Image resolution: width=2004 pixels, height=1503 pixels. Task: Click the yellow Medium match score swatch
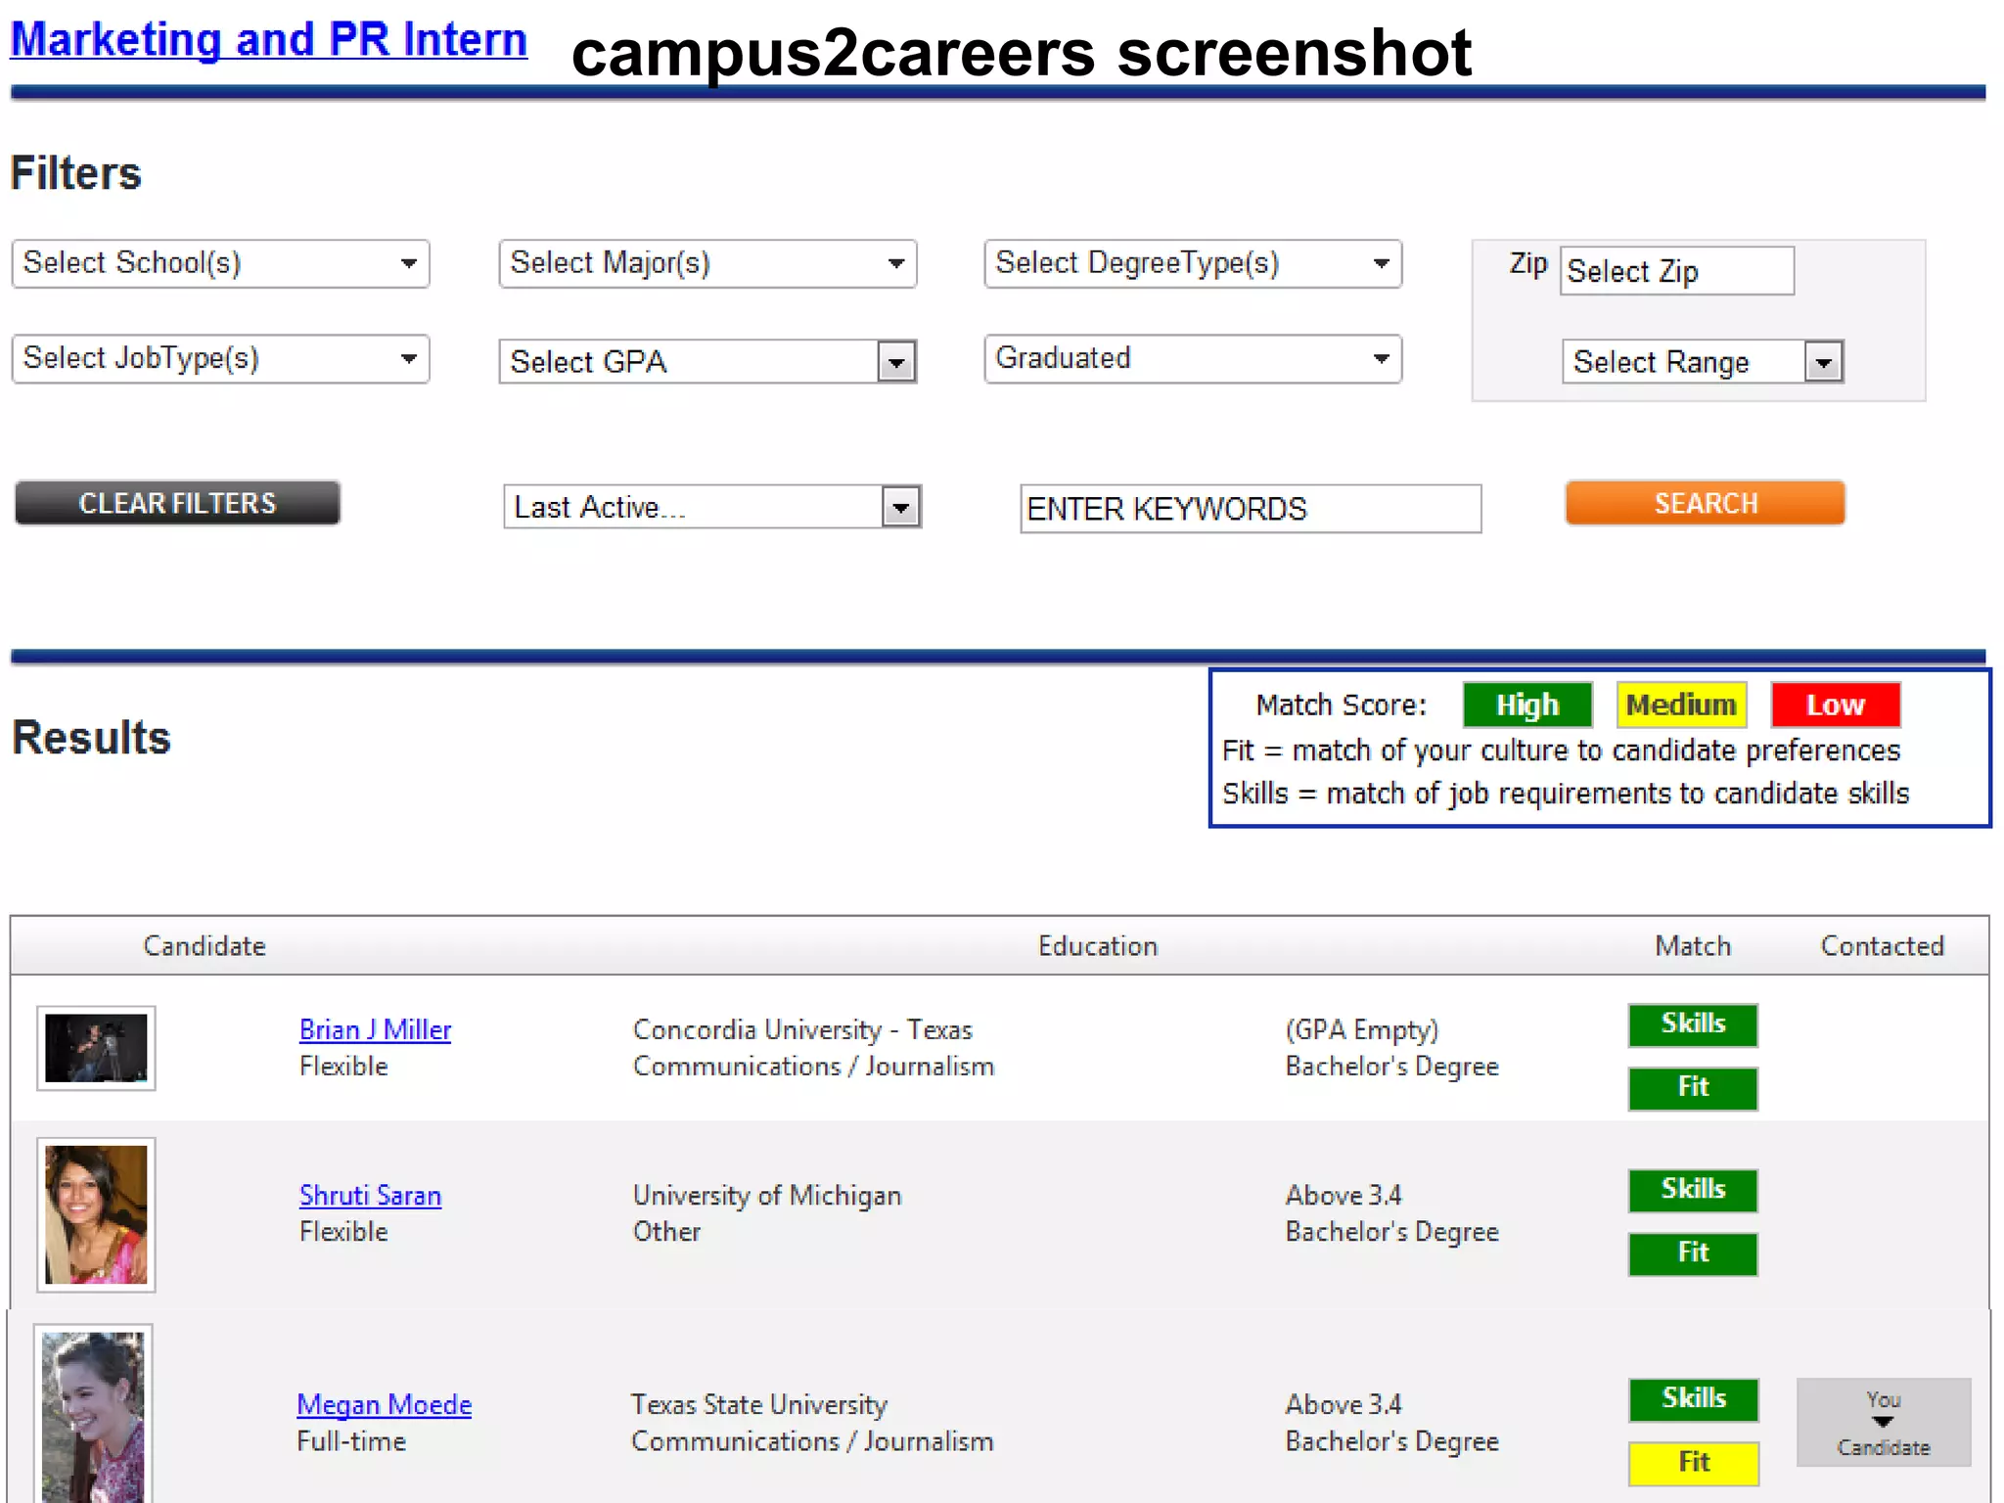click(1681, 705)
